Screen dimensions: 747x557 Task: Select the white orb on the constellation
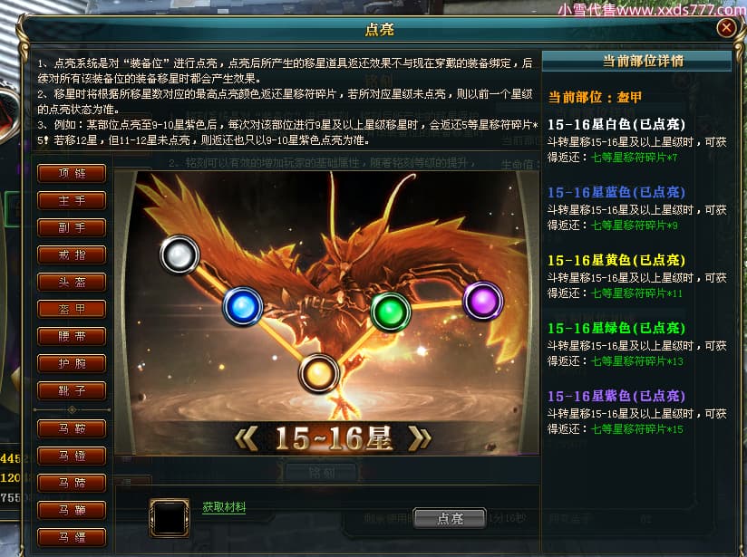[x=179, y=254]
